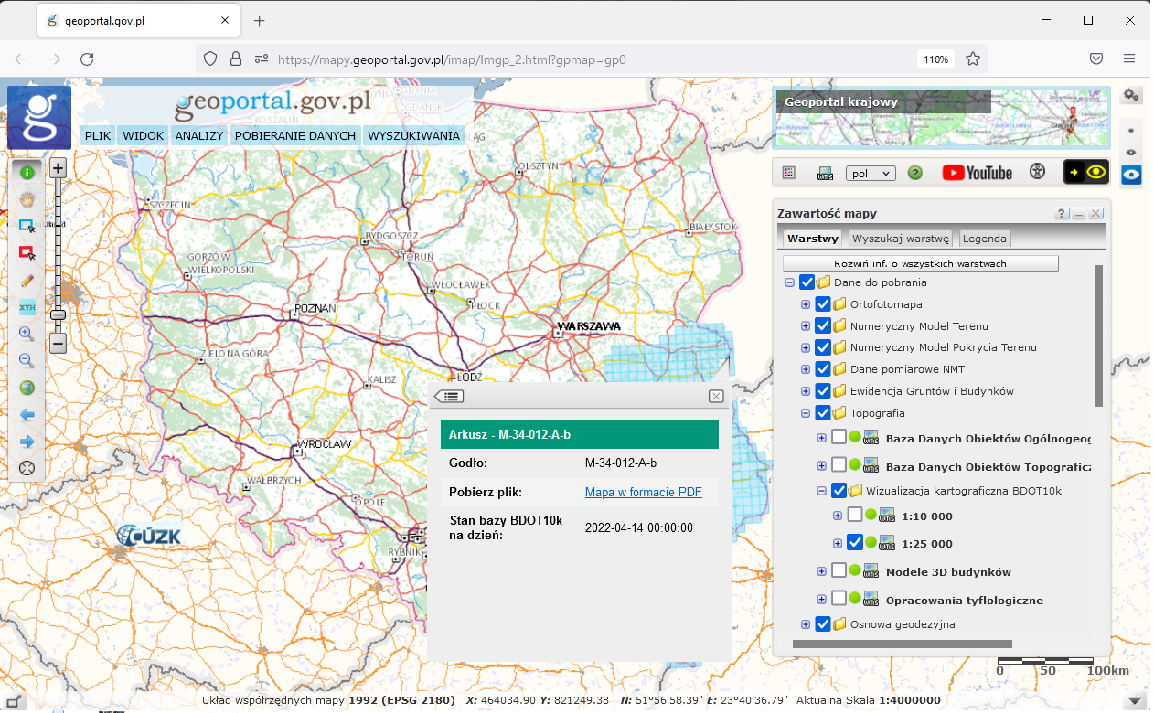Expand the Osnowa geodezyjna group

point(806,624)
